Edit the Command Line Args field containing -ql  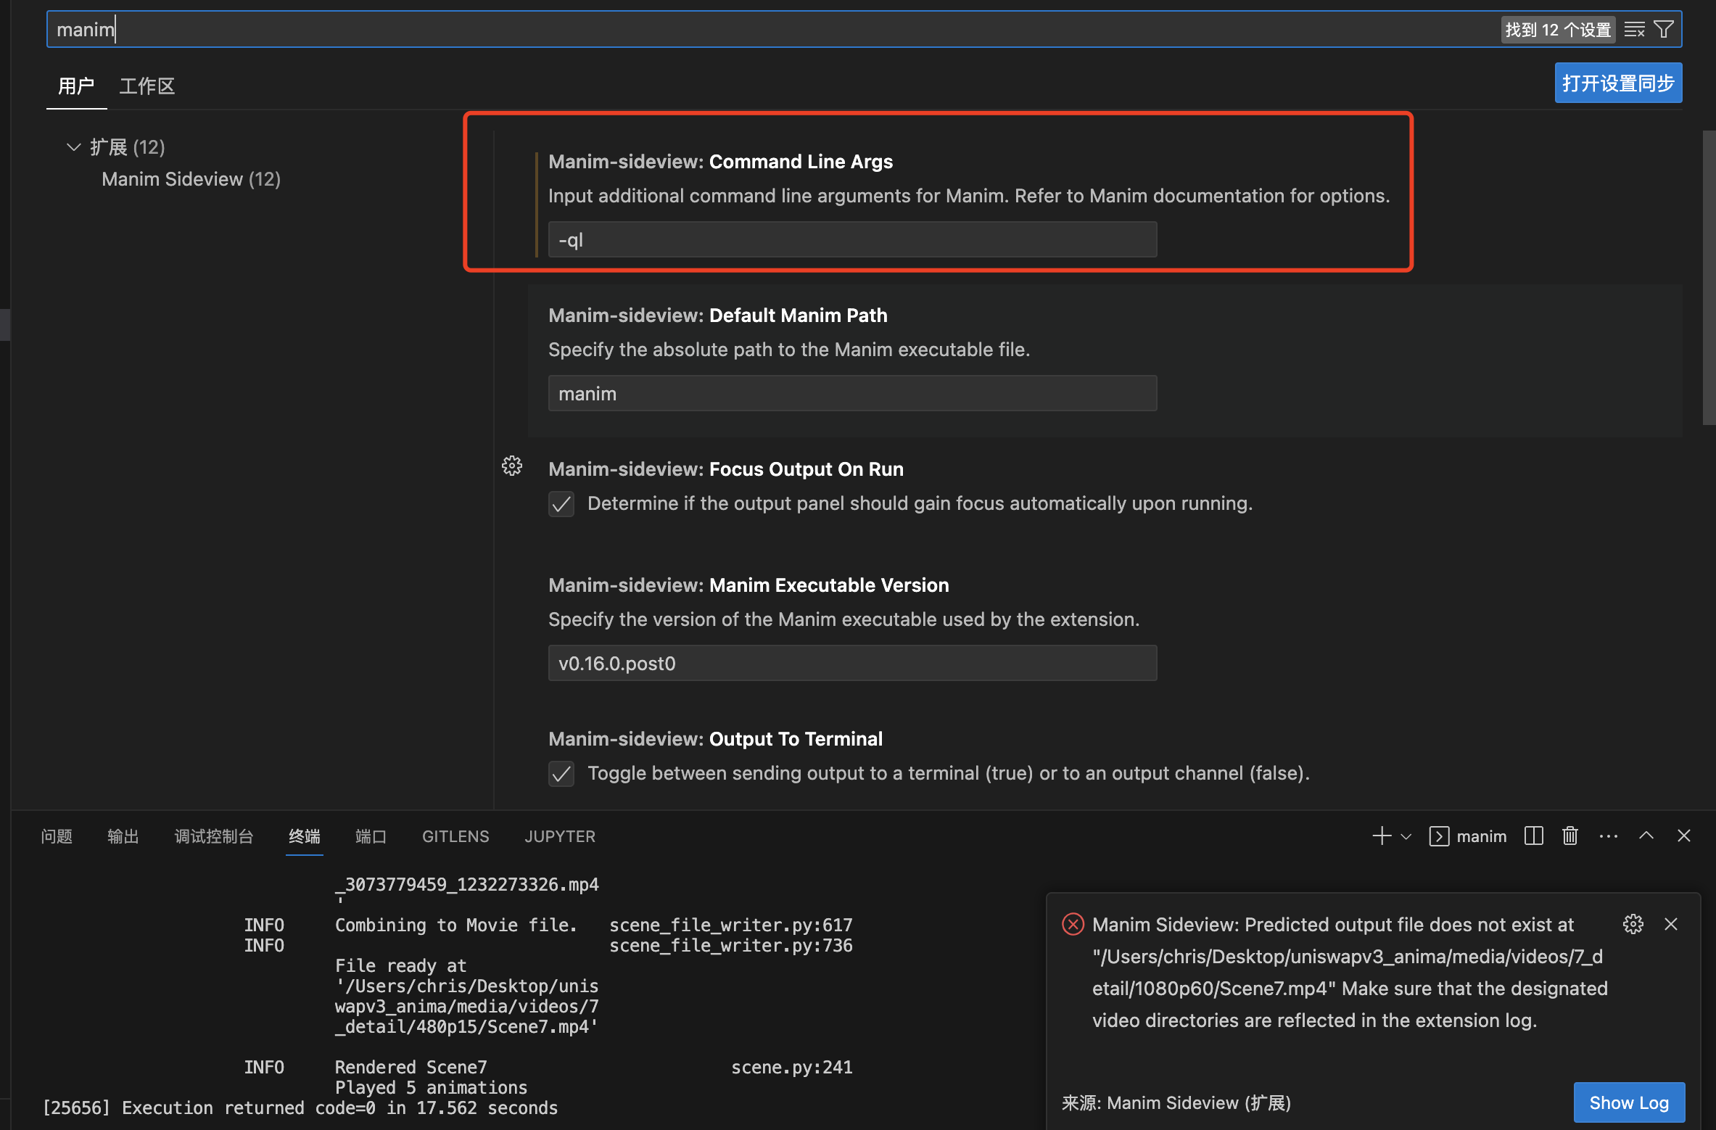(851, 239)
